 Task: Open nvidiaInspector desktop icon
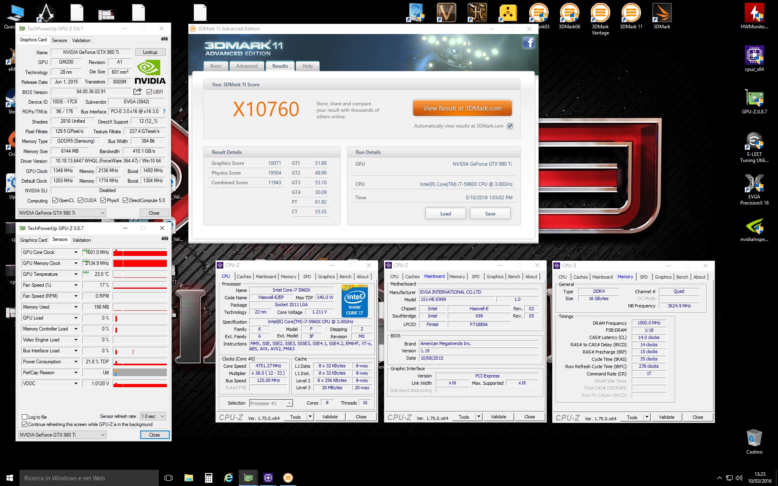(754, 229)
